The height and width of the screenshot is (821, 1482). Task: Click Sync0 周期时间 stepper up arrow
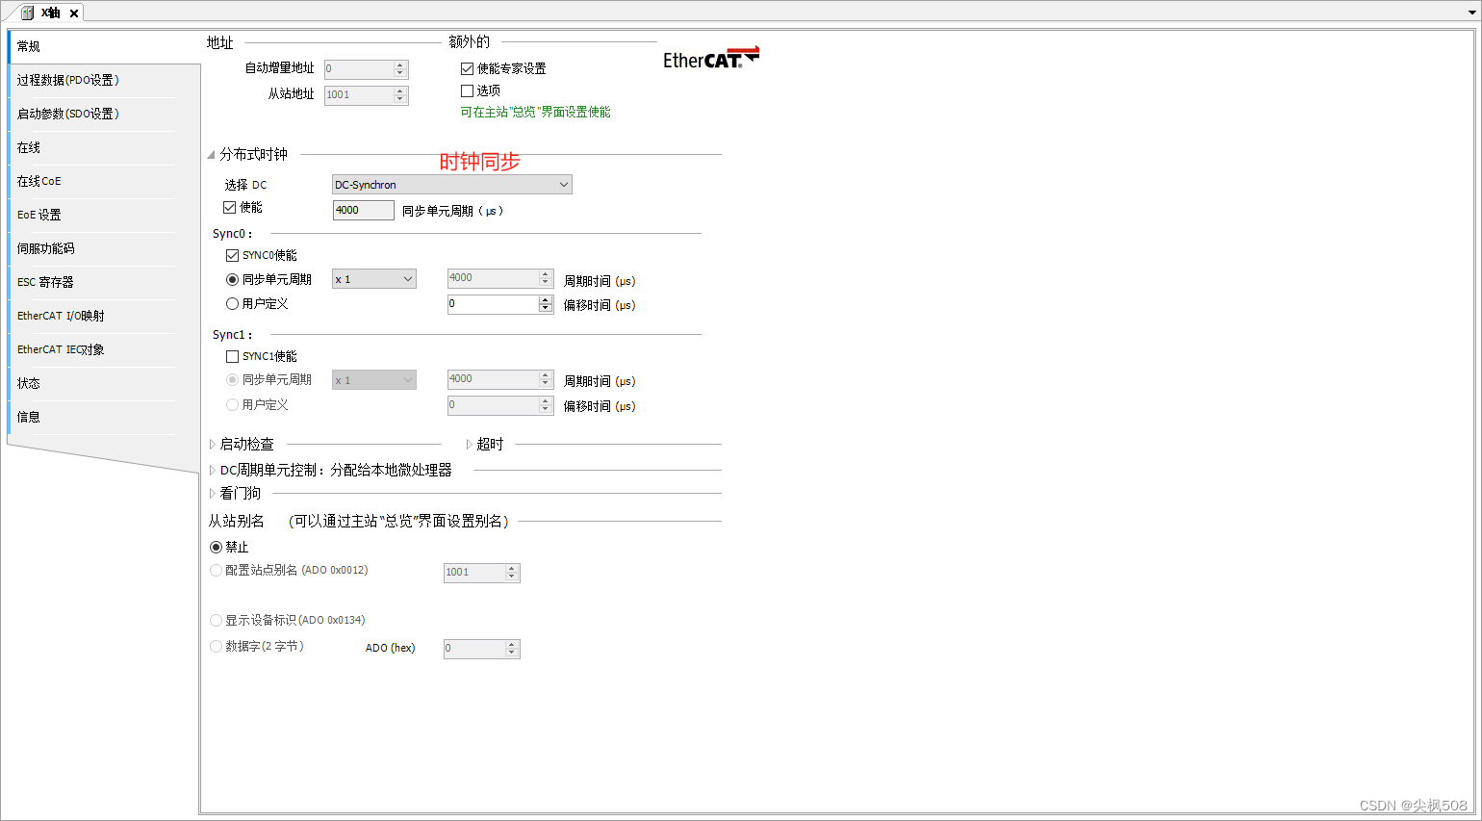pyautogui.click(x=546, y=274)
